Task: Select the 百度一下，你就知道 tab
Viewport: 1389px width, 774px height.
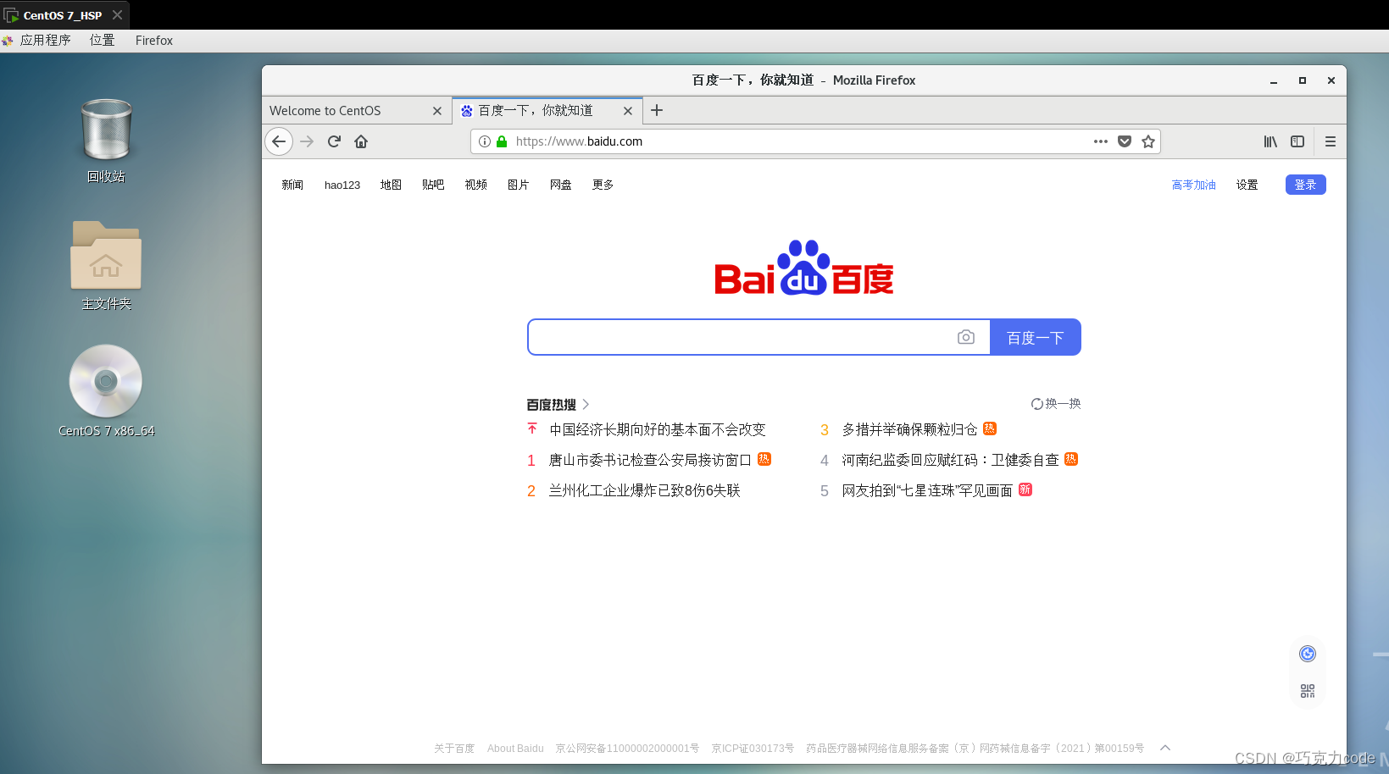Action: [547, 111]
